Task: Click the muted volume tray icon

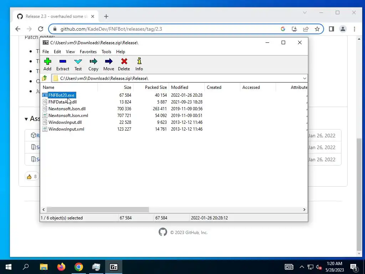Action: (319, 267)
